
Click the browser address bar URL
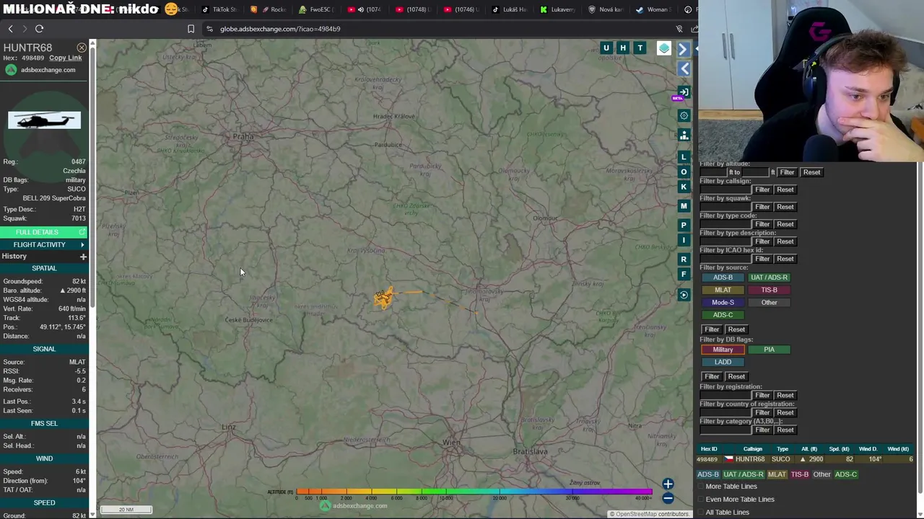[x=280, y=29]
